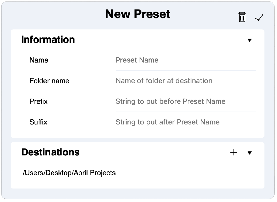Focus the Preset Name input field

tap(186, 60)
